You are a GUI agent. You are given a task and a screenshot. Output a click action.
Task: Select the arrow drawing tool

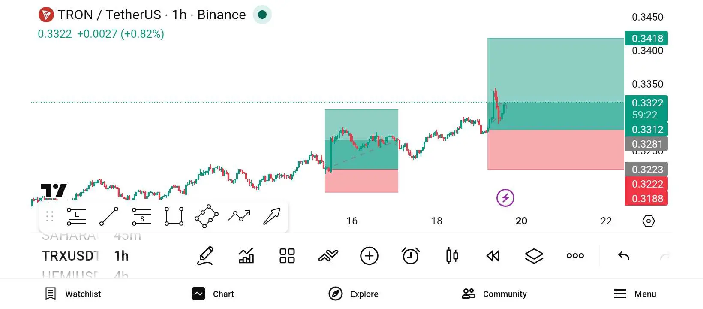(272, 216)
